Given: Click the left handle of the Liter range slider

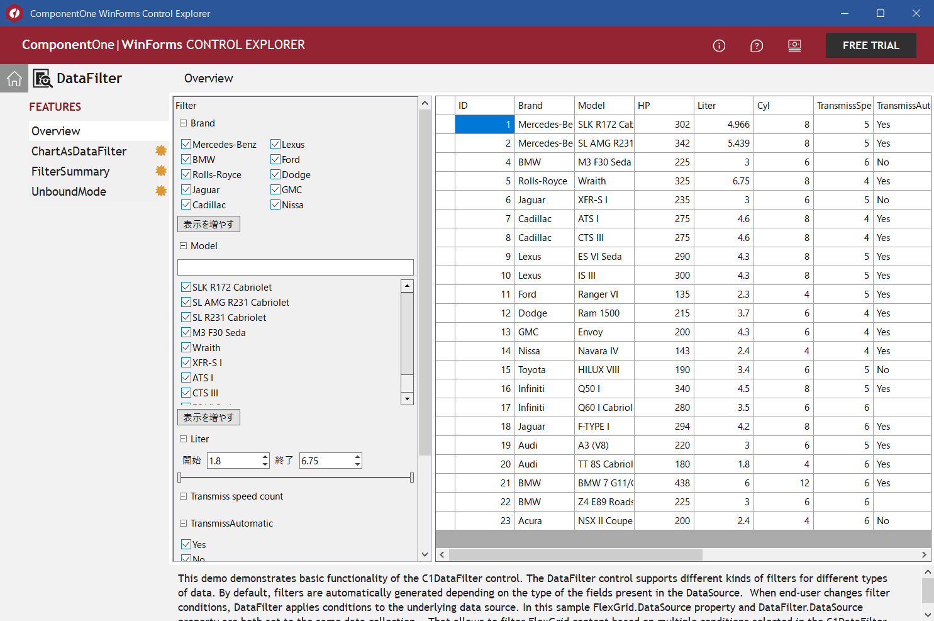Looking at the screenshot, I should pyautogui.click(x=179, y=478).
